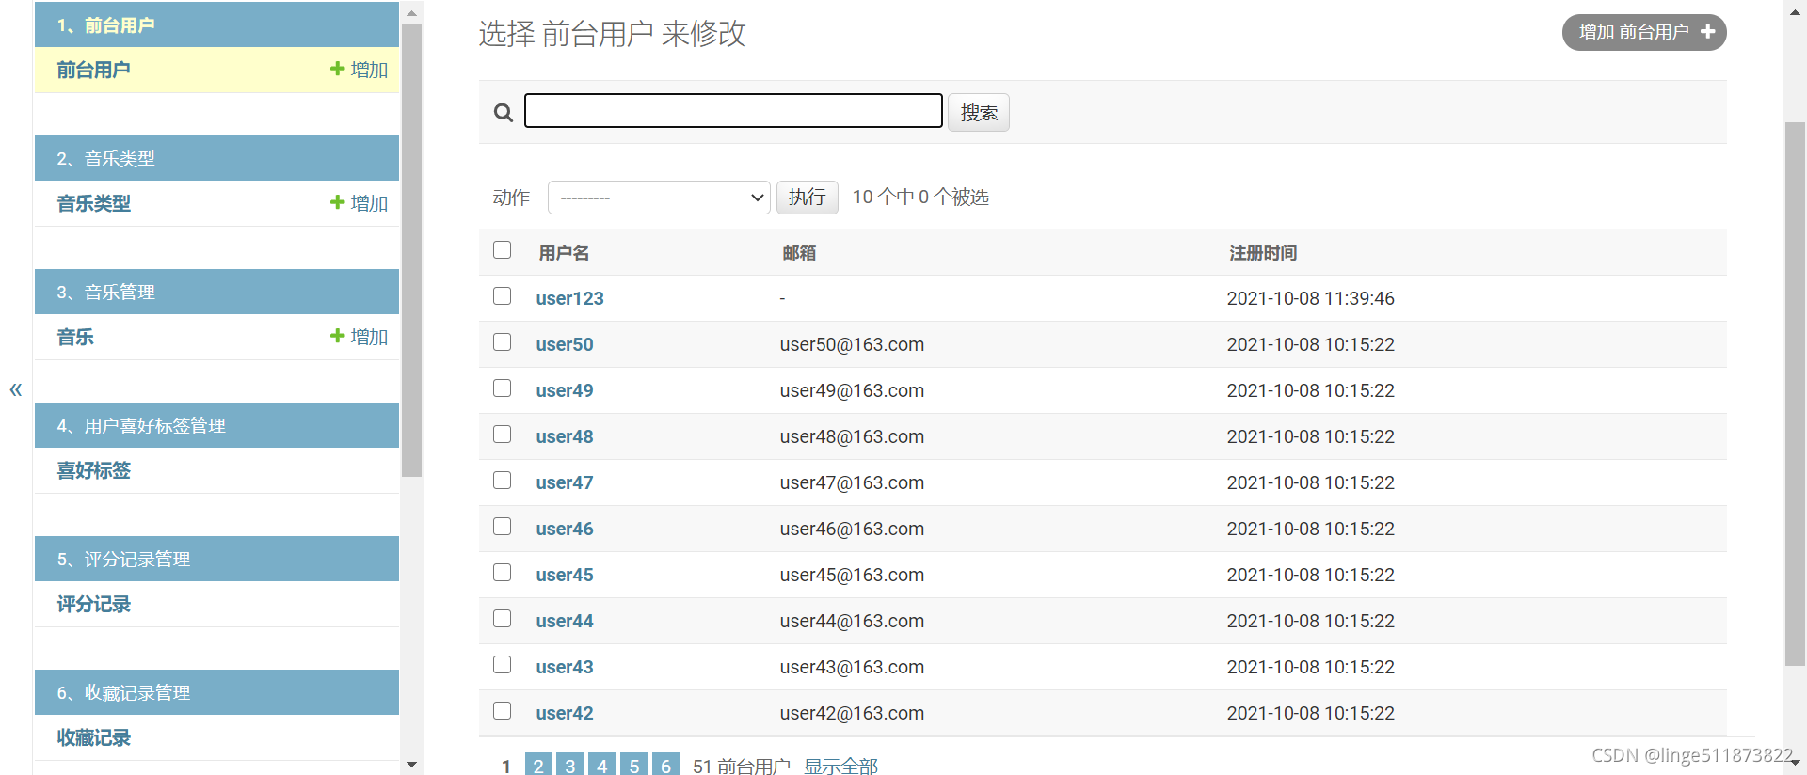Click 显示全部 show all link
This screenshot has height=775, width=1807.
(840, 766)
